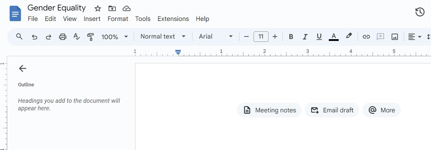This screenshot has width=431, height=150.
Task: Print the document using printer icon
Action: 62,37
